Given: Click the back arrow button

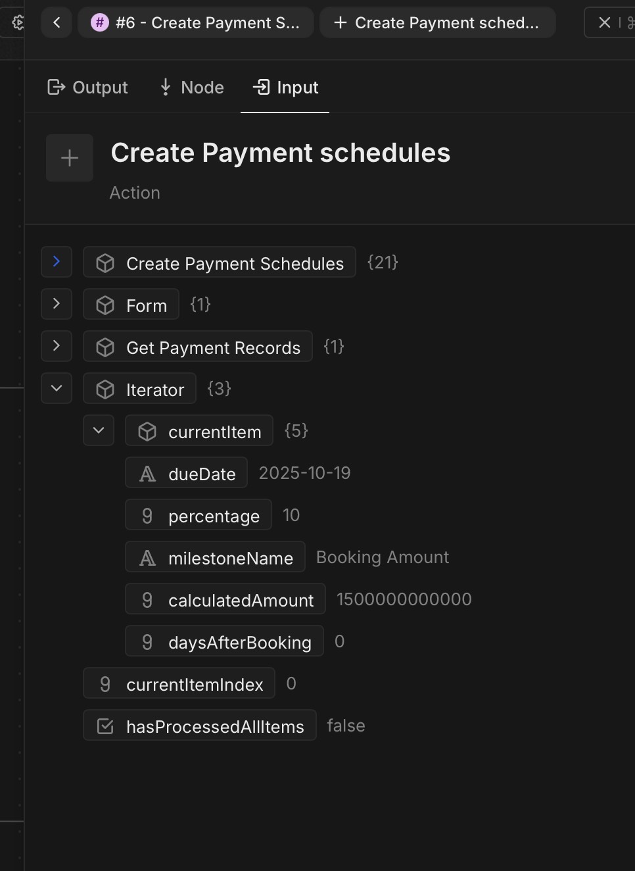Looking at the screenshot, I should tap(57, 23).
